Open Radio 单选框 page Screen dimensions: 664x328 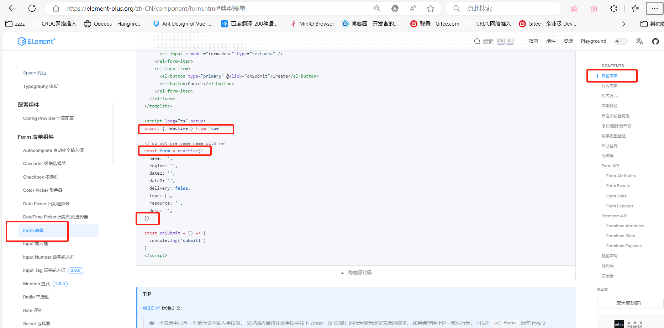tap(36, 297)
